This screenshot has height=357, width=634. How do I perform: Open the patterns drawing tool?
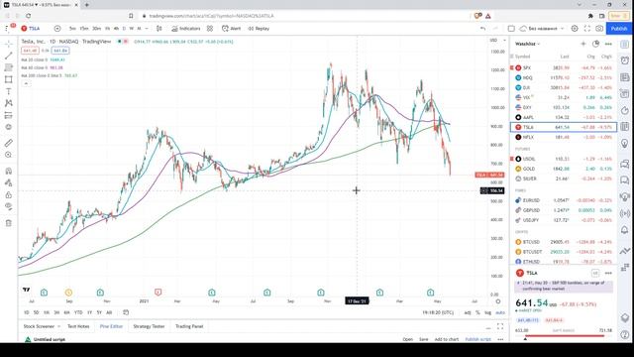point(9,103)
